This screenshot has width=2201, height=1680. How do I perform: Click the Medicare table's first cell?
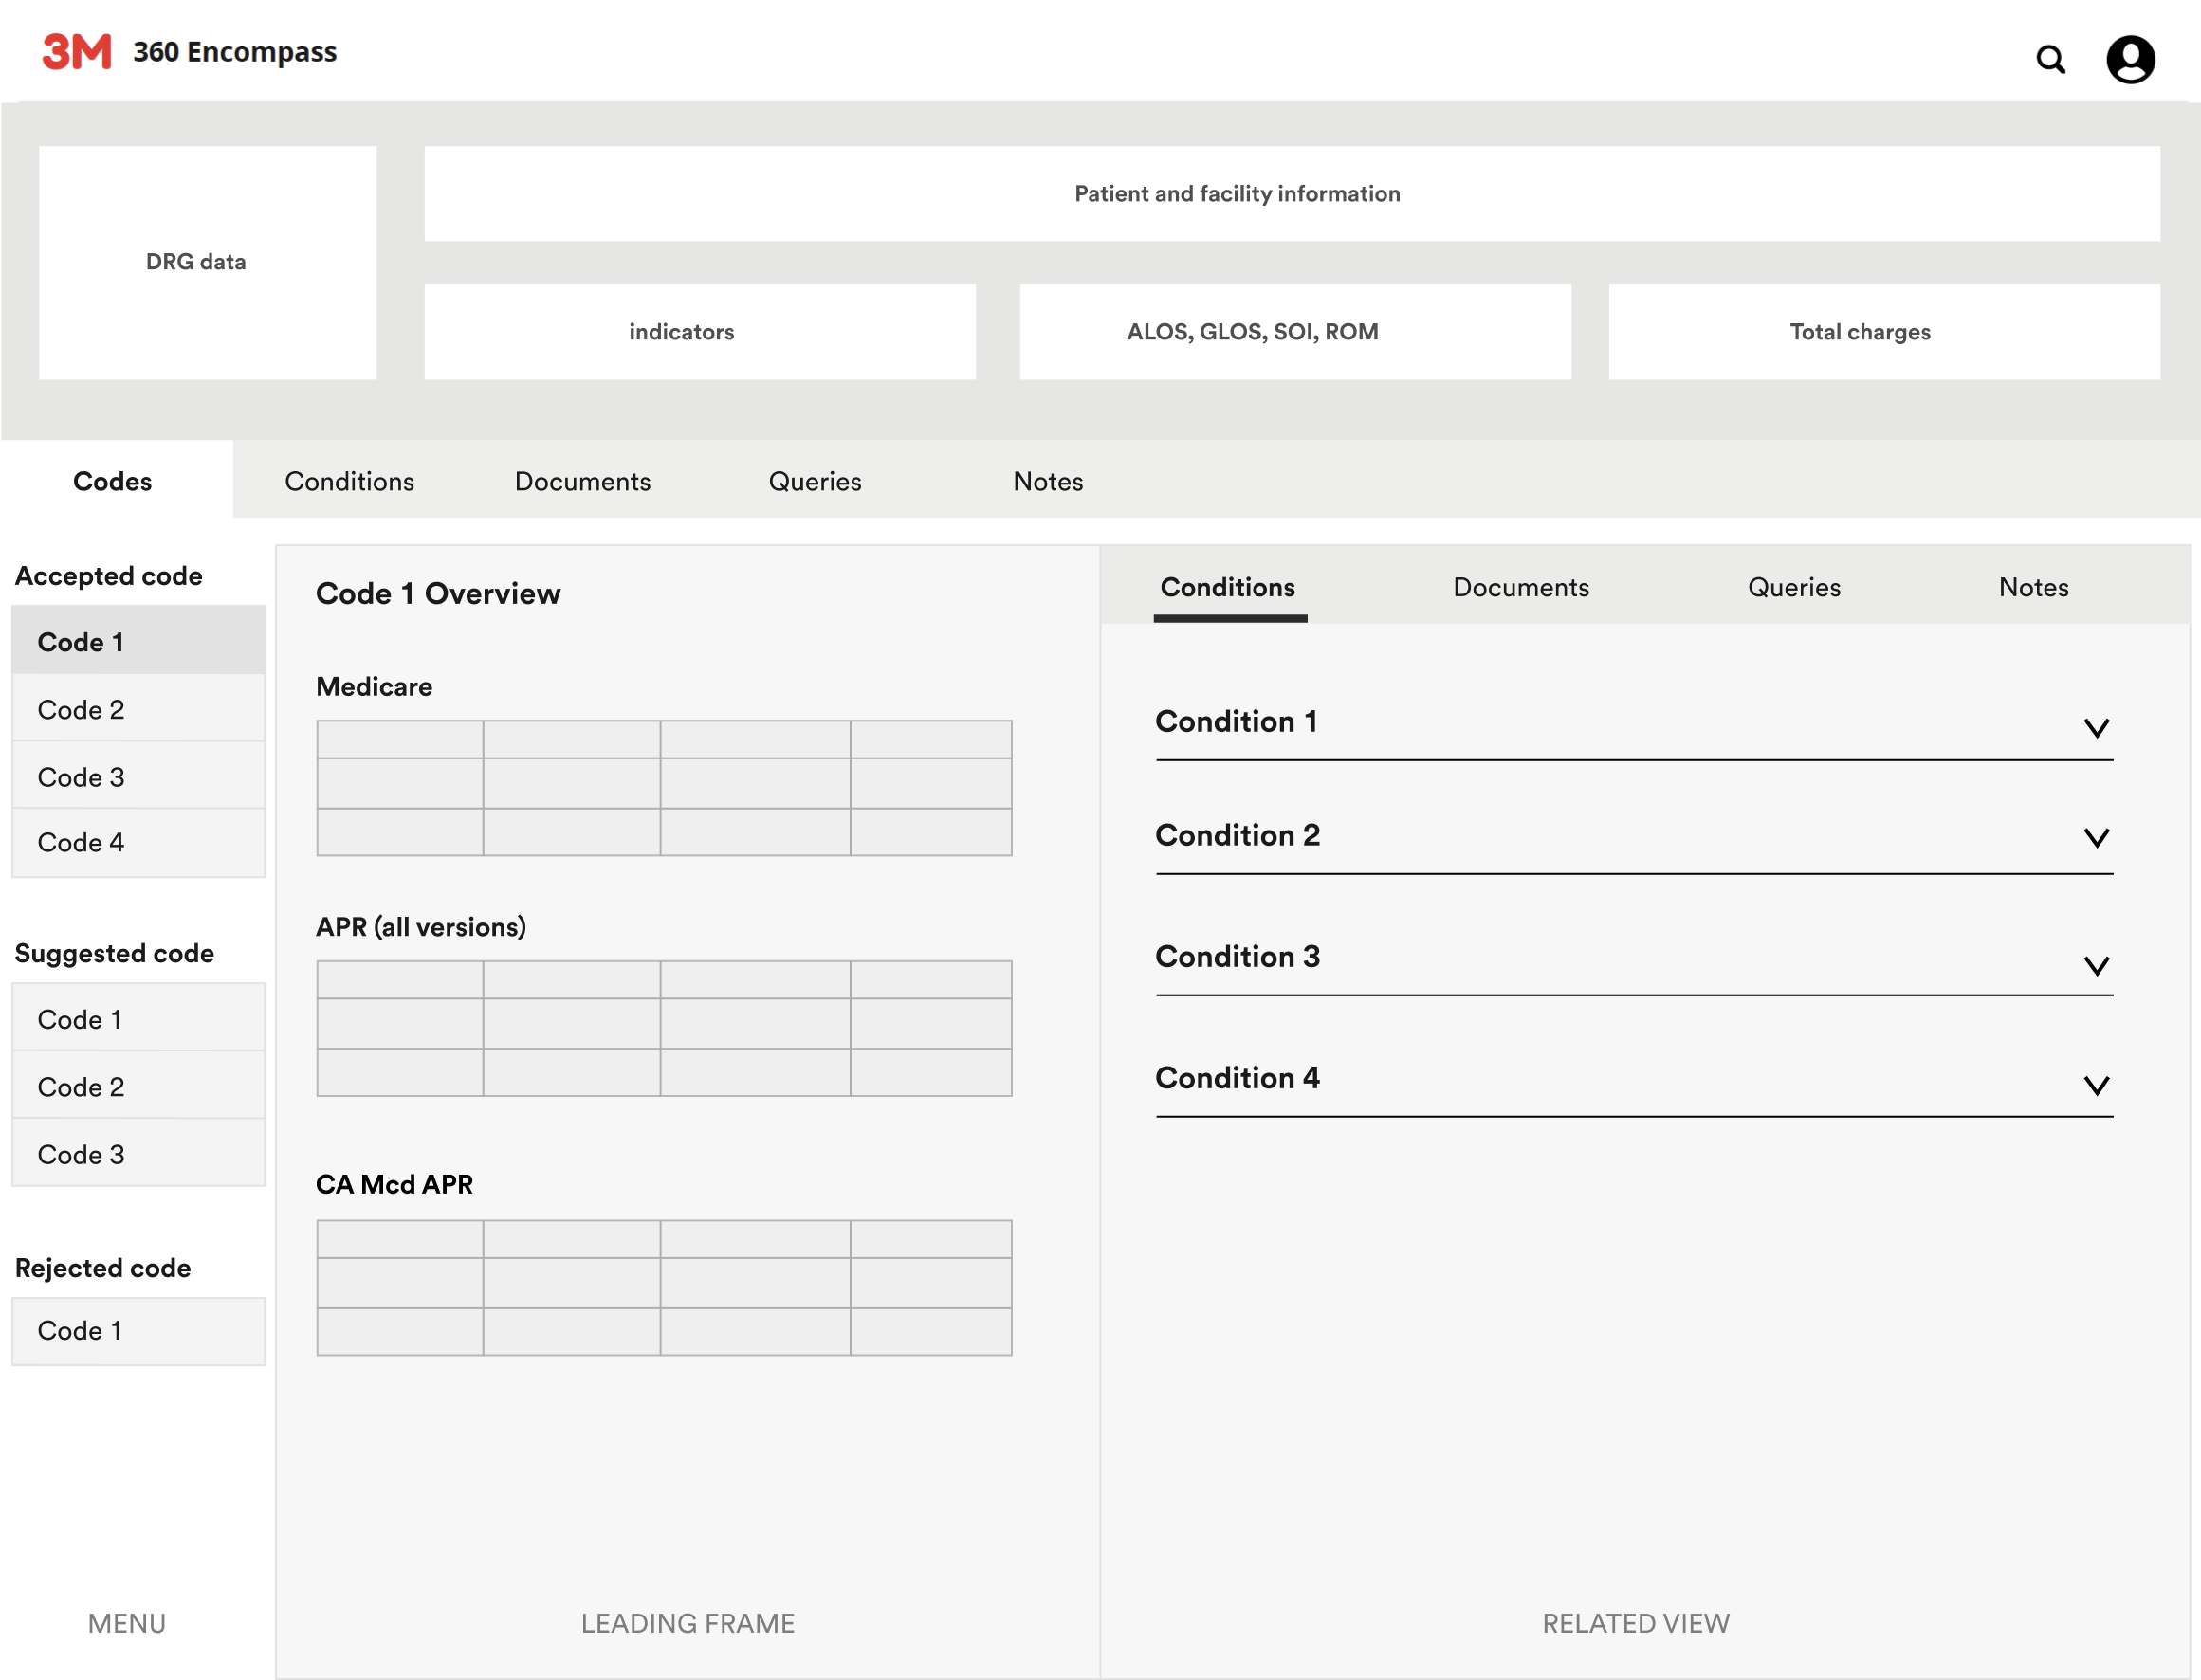[x=400, y=740]
